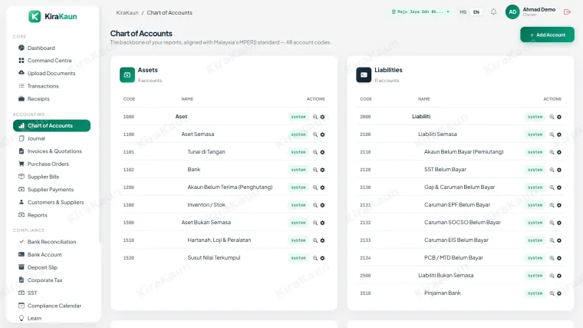Open settings for Liabiliti Bukan Semasa

[559, 276]
